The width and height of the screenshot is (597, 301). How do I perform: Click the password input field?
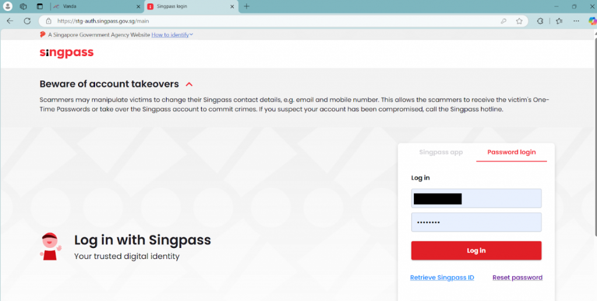coord(476,222)
